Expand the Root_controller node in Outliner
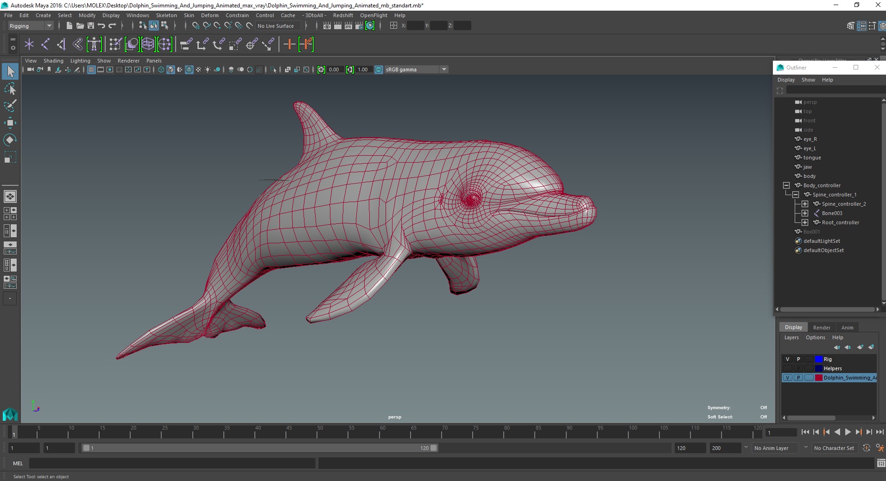Screen dimensions: 886x481 tap(805, 222)
